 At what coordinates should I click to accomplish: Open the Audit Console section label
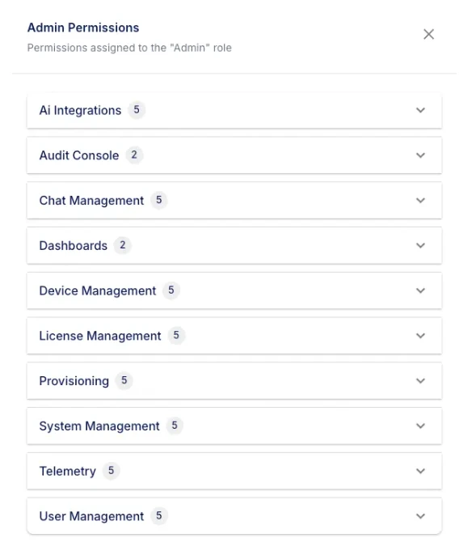click(x=79, y=155)
